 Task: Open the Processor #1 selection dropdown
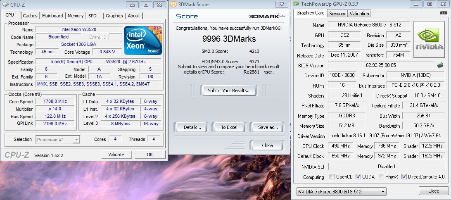(x=58, y=140)
